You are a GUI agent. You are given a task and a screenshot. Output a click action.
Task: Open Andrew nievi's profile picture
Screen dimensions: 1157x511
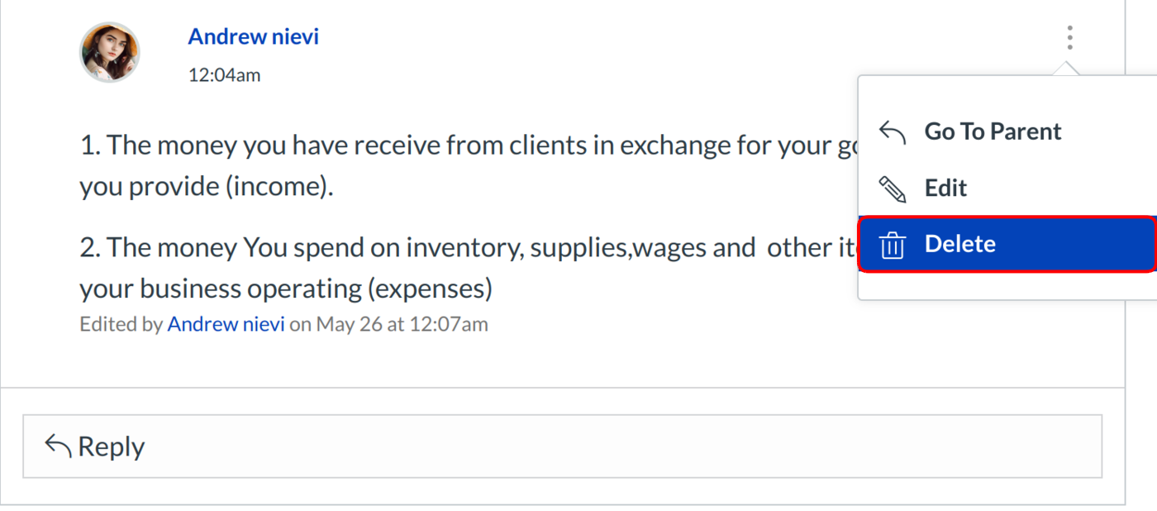click(x=110, y=52)
